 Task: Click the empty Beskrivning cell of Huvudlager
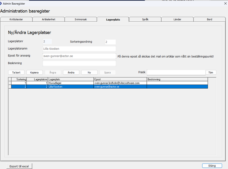coord(177,83)
